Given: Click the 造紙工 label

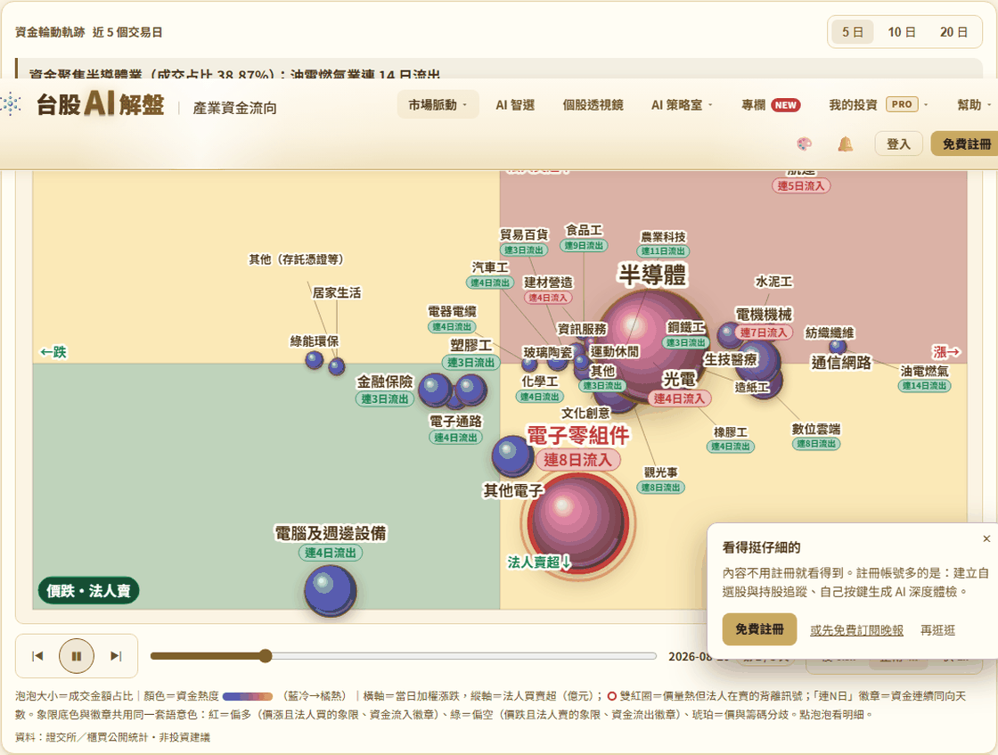Looking at the screenshot, I should tap(752, 387).
